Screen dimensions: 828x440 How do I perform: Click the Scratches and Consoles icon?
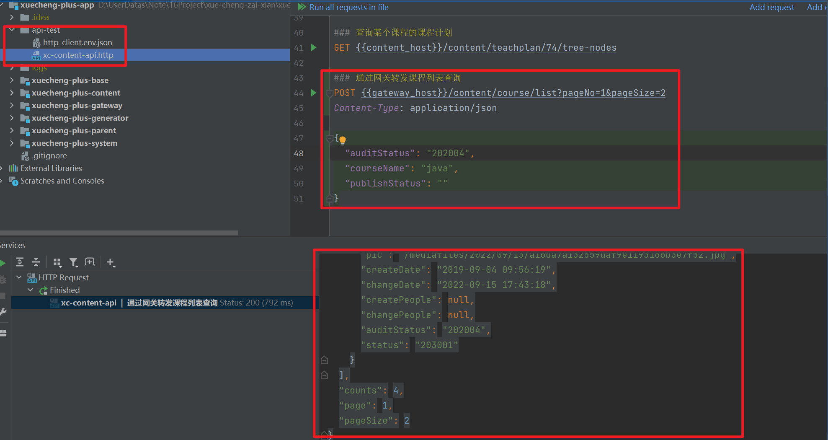(x=13, y=181)
